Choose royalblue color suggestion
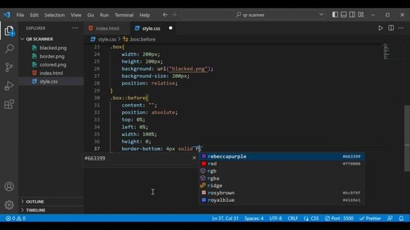Screen dimensions: 410x230 coord(281,200)
